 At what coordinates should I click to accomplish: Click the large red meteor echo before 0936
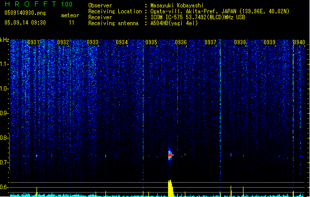pyautogui.click(x=170, y=155)
